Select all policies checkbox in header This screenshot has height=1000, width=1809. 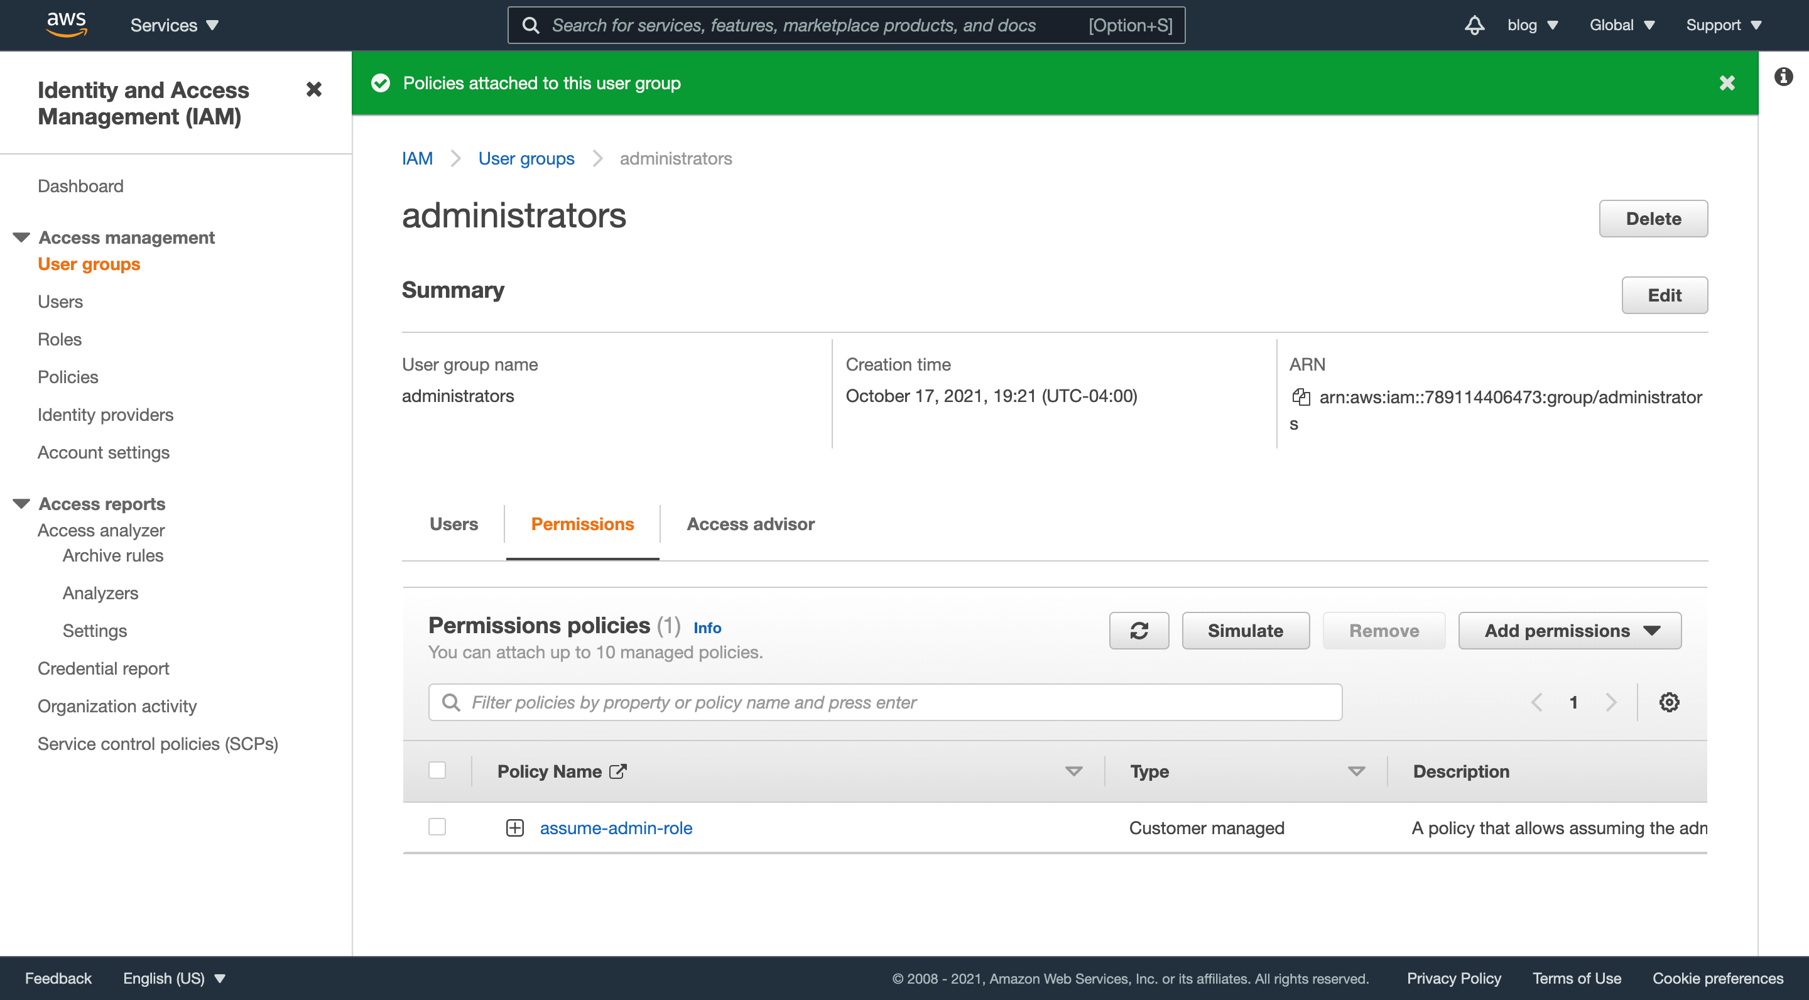coord(437,770)
